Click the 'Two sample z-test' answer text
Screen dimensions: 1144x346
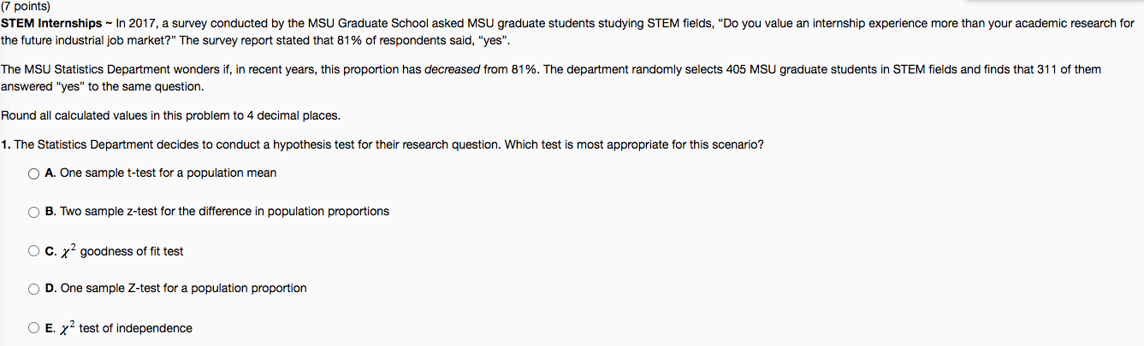pyautogui.click(x=107, y=211)
